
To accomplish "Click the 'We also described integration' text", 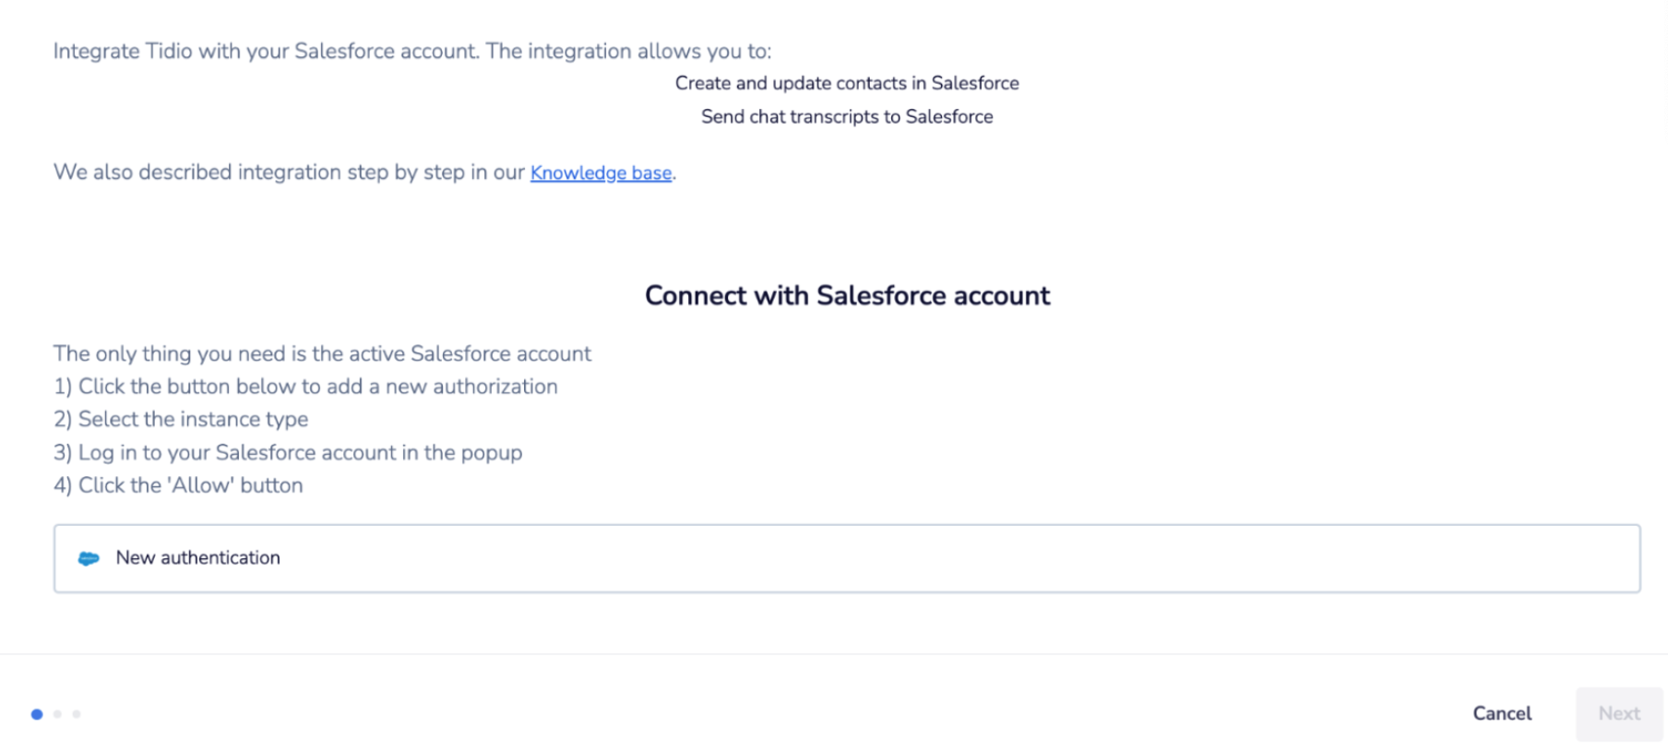I will (x=289, y=173).
